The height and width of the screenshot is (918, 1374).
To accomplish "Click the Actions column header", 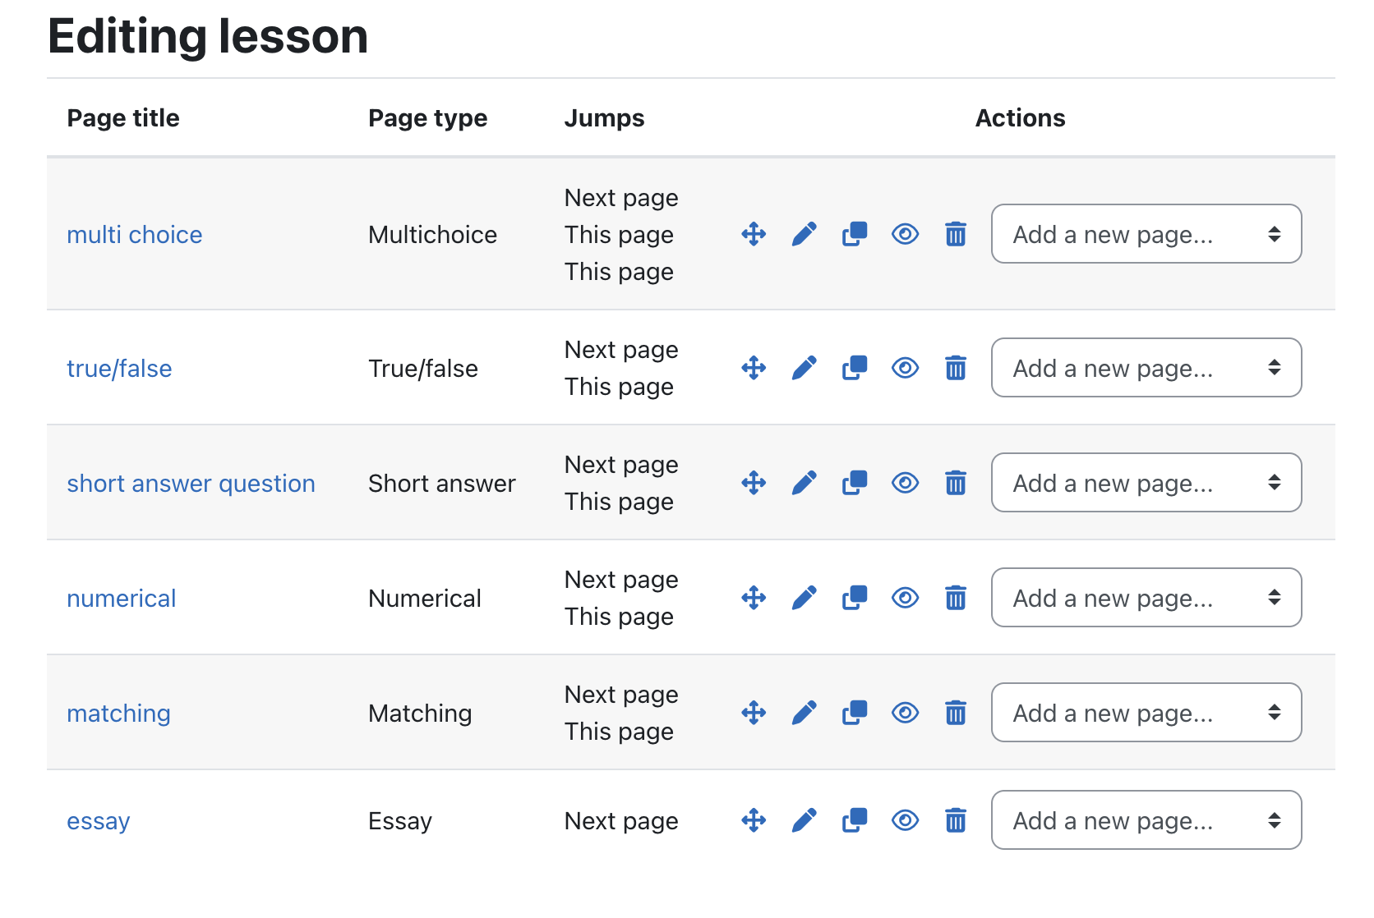I will tap(1020, 118).
